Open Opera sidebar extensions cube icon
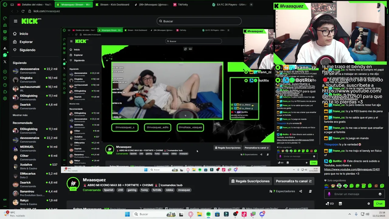 pos(5,92)
